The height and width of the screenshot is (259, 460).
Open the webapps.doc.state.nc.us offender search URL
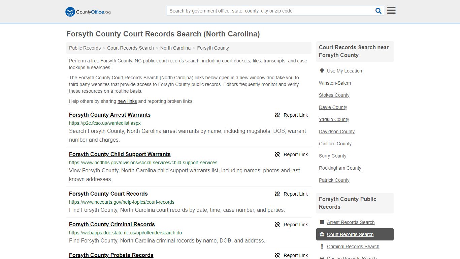click(126, 233)
